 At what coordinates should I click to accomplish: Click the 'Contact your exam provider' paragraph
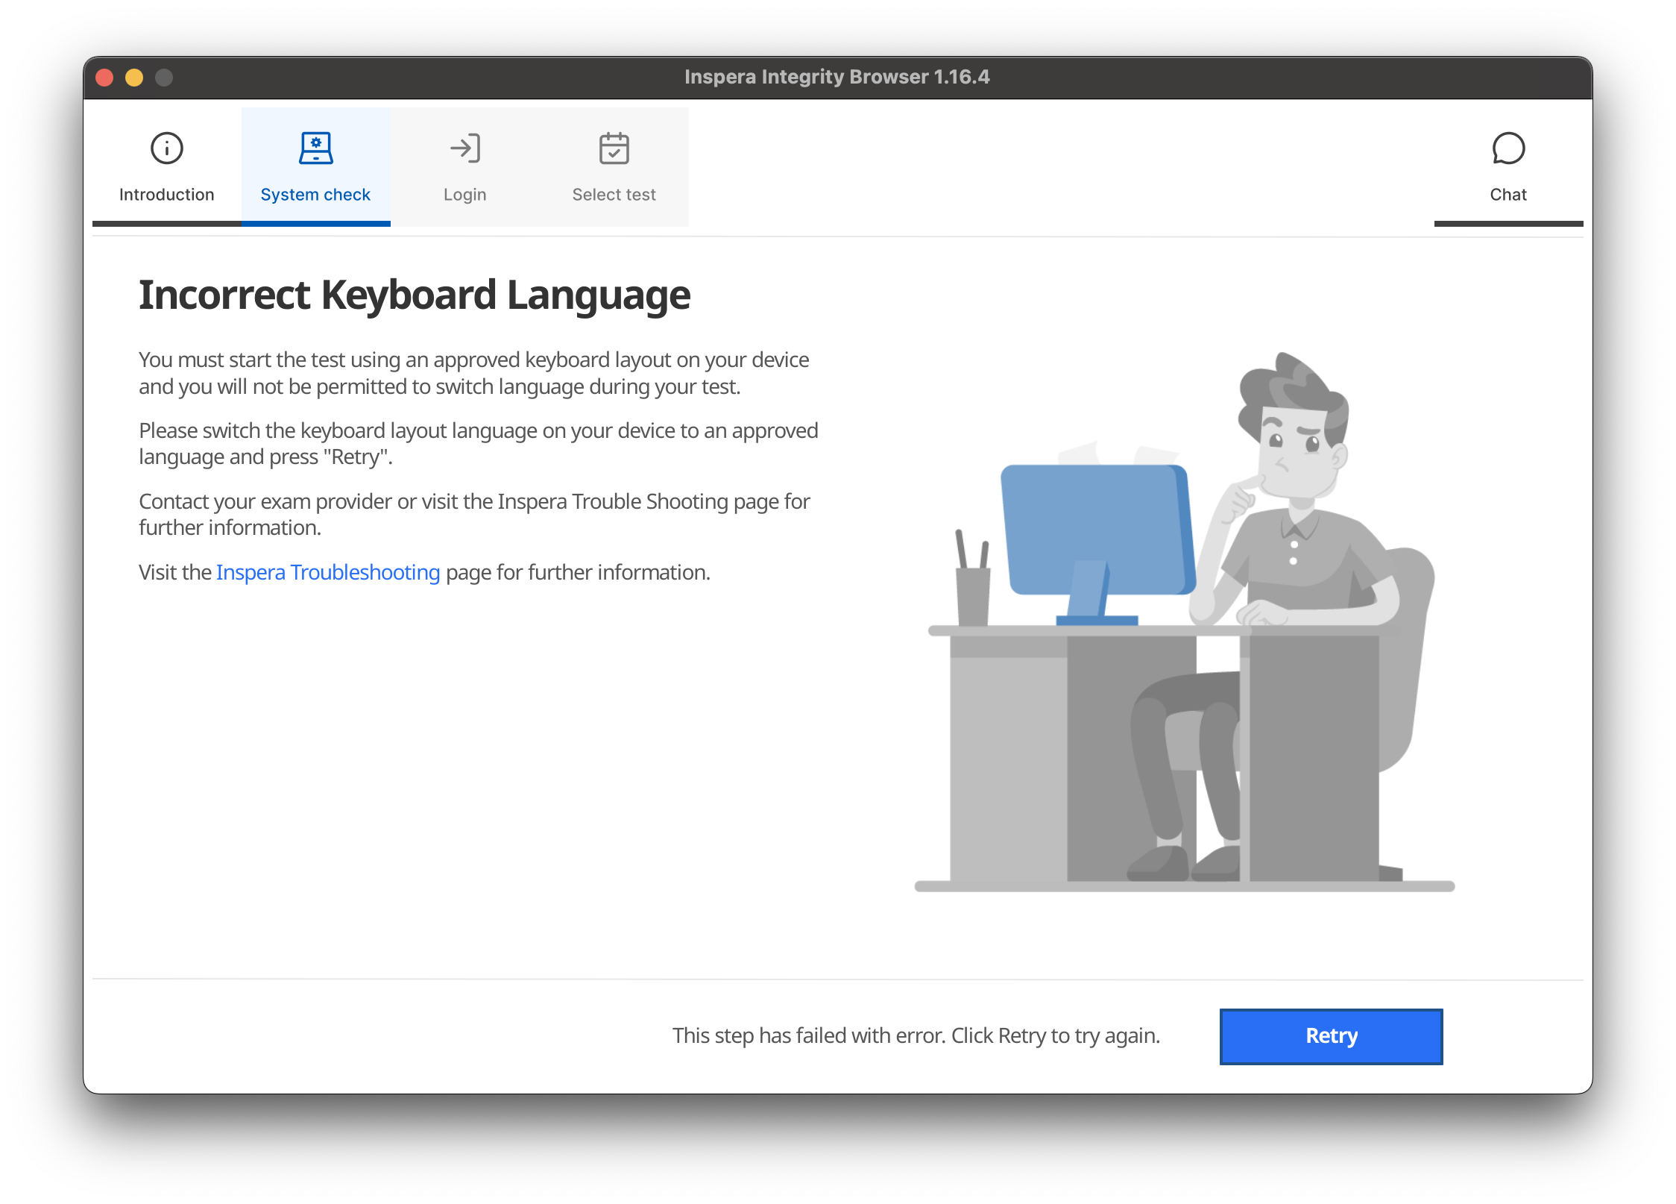tap(474, 515)
